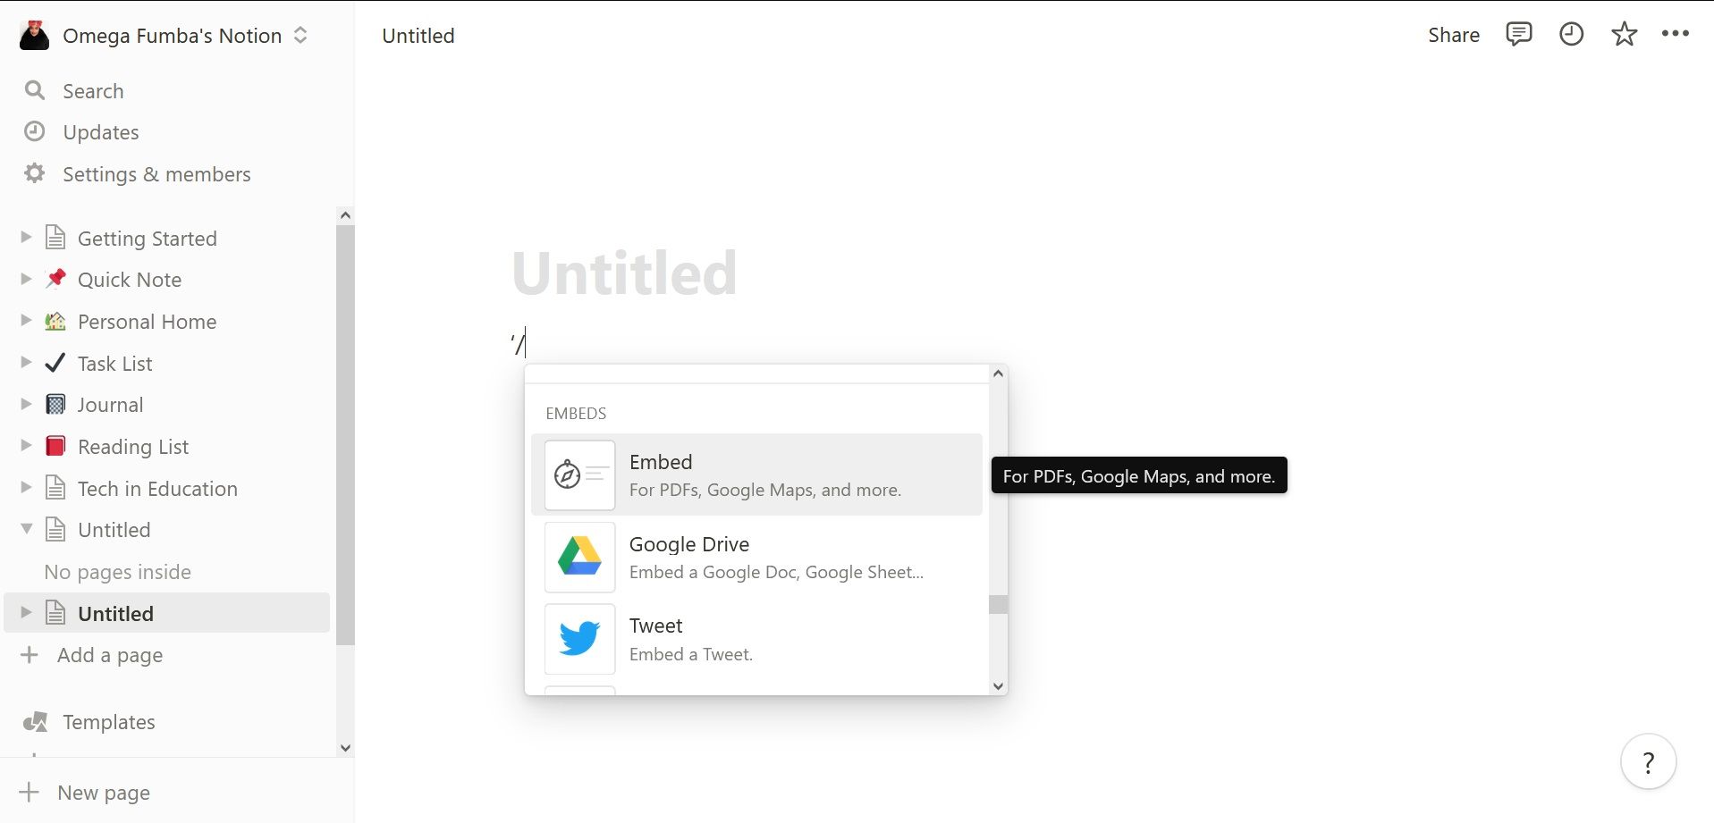Click the Google Drive logo icon
Screen dimensions: 1714x823
[579, 557]
